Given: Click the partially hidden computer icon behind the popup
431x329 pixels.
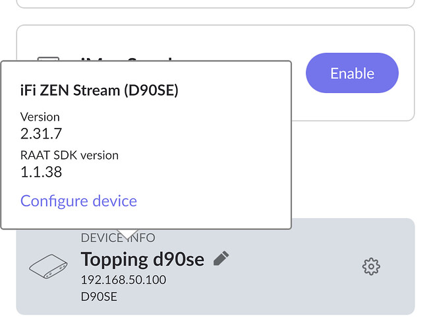Looking at the screenshot, I should 48,59.
